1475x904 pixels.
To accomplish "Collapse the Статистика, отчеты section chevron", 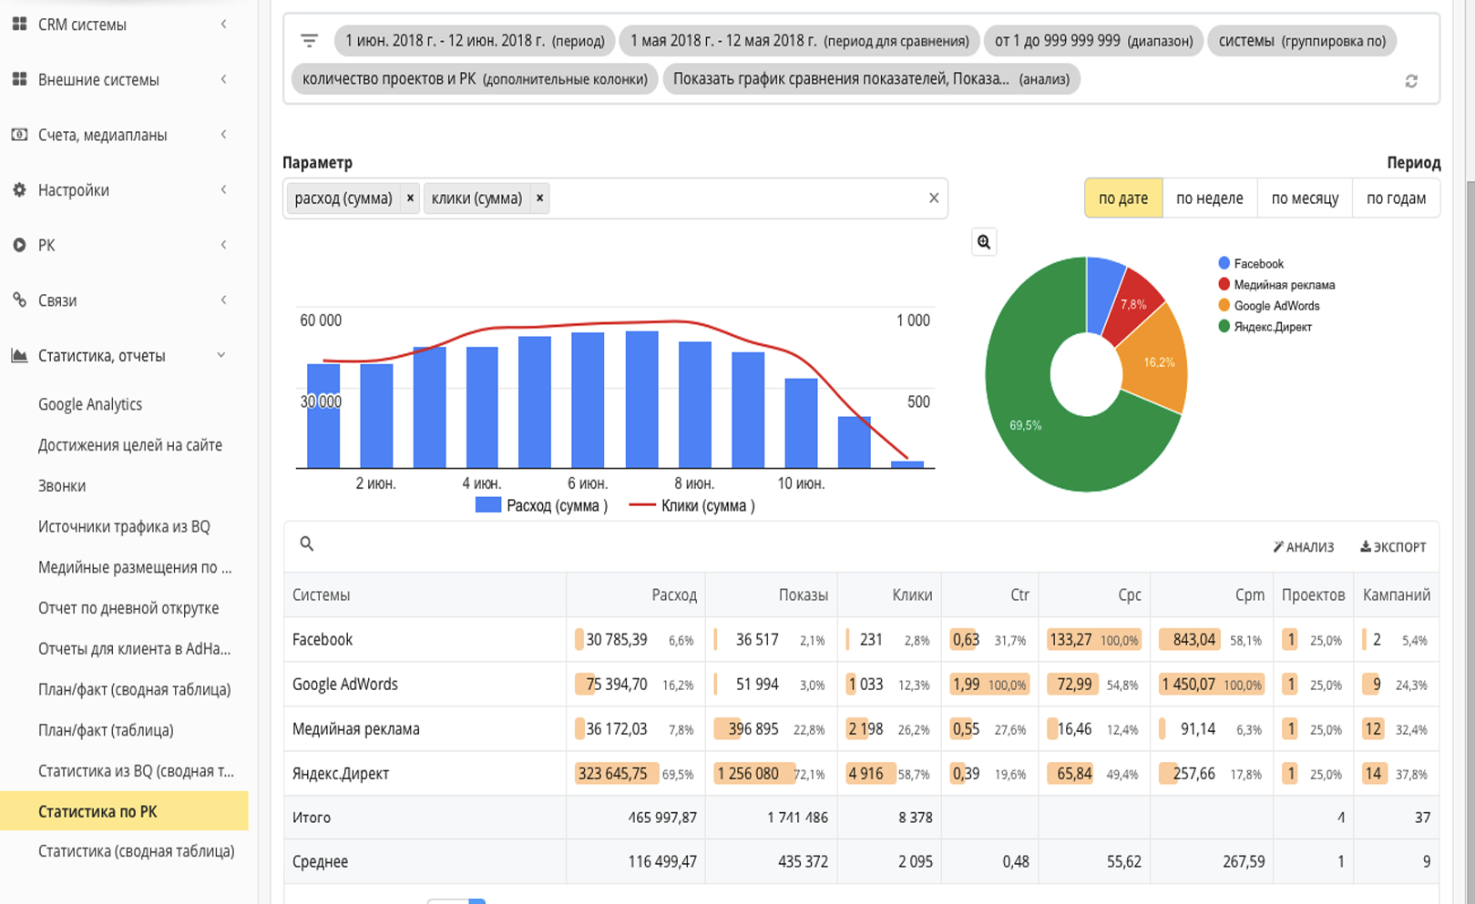I will click(x=221, y=355).
